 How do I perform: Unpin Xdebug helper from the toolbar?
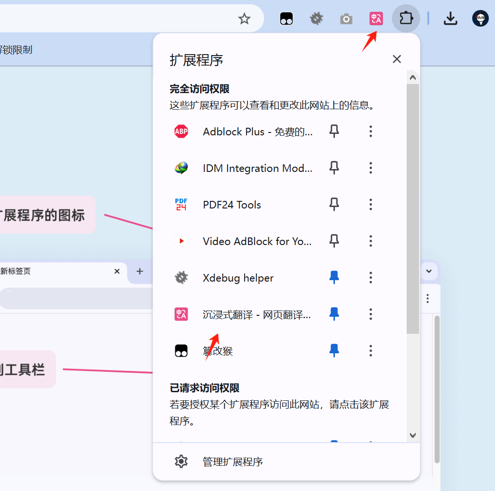point(334,278)
